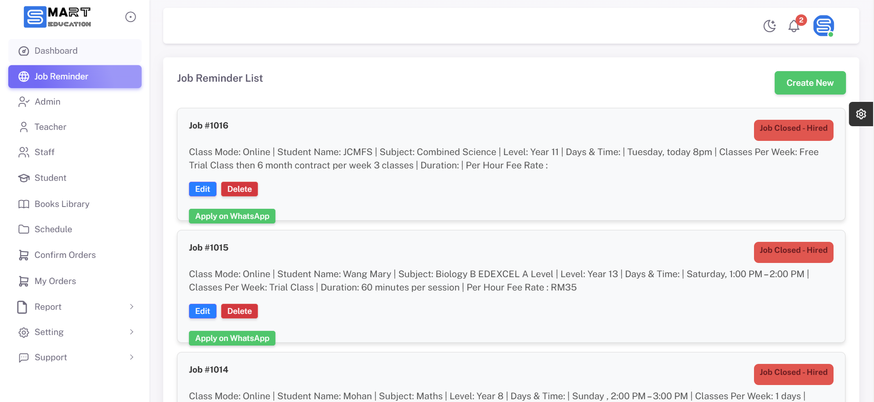Click the Job Closed - Hired badge on Job #1015
The width and height of the screenshot is (874, 402).
(x=793, y=251)
